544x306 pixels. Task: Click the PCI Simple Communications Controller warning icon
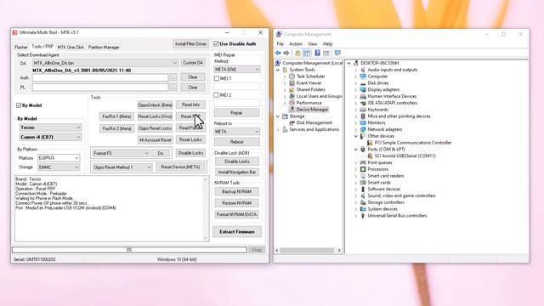[370, 143]
